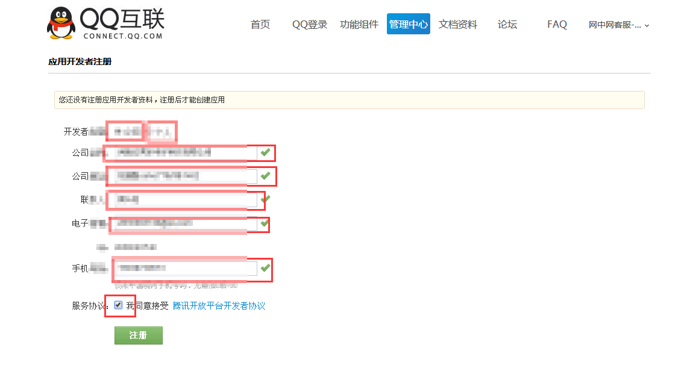This screenshot has height=368, width=696.
Task: Click the green checkmark beside the 联系人 field
Action: point(265,198)
